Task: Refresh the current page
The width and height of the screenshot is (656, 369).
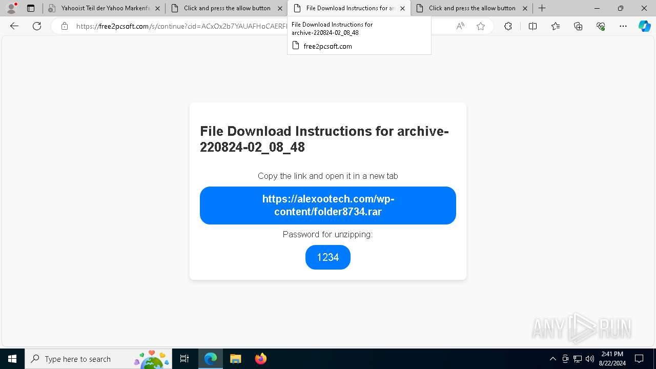Action: 37,26
